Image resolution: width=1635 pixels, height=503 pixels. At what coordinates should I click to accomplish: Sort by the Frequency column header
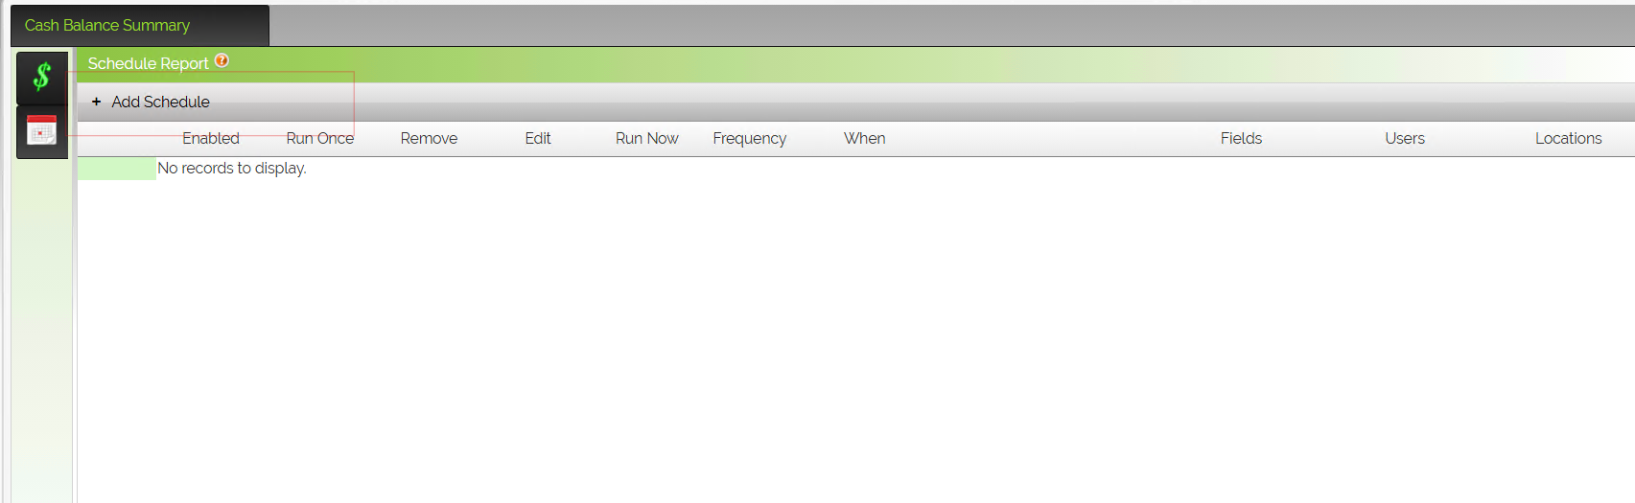pos(750,139)
